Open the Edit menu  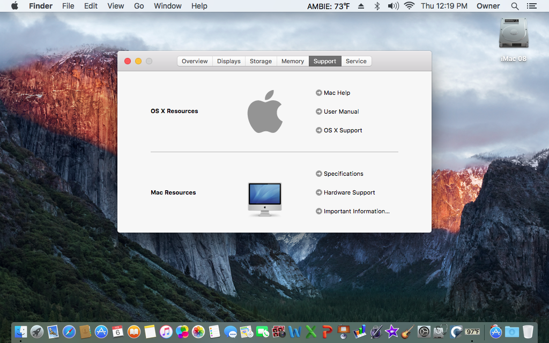91,6
